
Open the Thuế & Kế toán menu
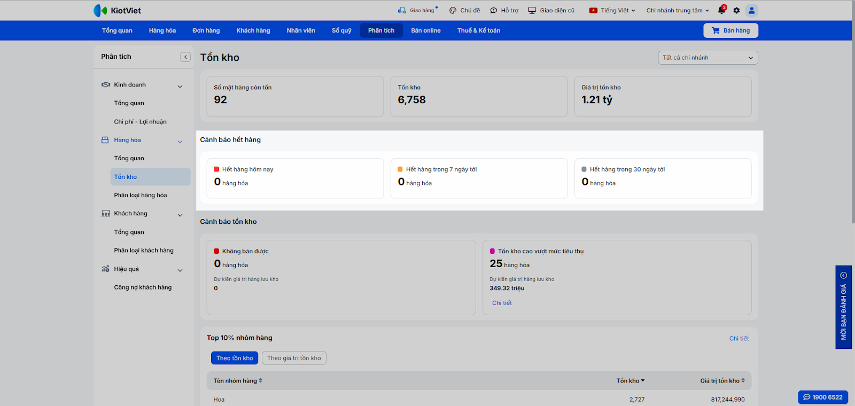479,30
